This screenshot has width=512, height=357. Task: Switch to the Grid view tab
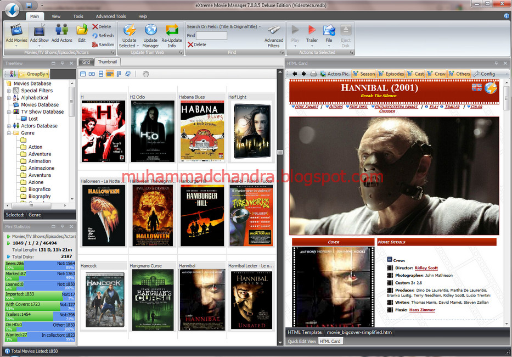86,62
